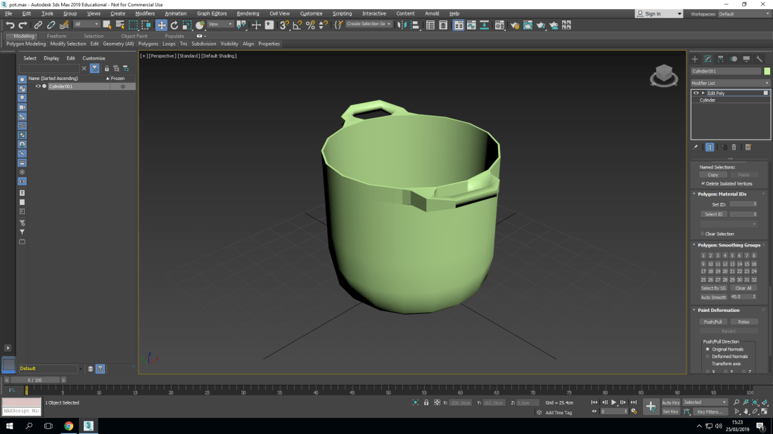
Task: Open the Modifiers menu
Action: tap(145, 13)
